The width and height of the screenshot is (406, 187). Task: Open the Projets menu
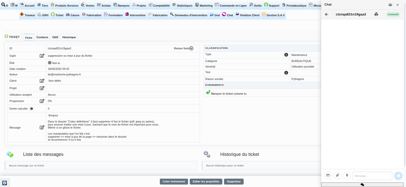tap(139, 5)
